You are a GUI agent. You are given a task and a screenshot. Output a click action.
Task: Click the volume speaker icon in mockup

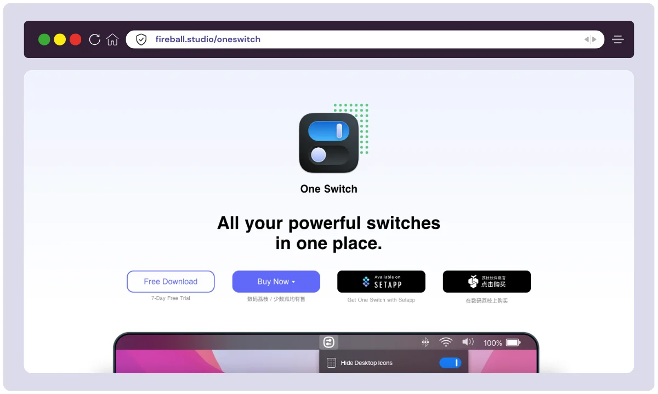pyautogui.click(x=468, y=342)
